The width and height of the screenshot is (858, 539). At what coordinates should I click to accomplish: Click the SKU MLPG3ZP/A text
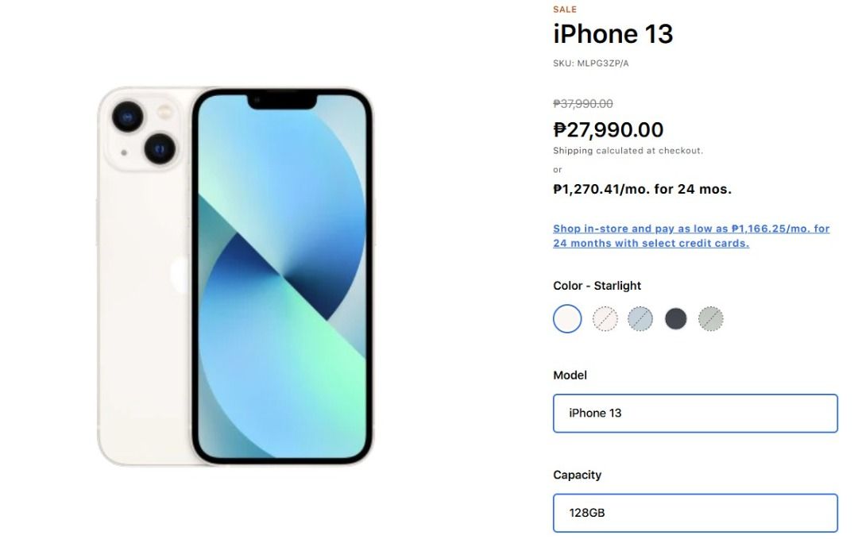tap(590, 64)
